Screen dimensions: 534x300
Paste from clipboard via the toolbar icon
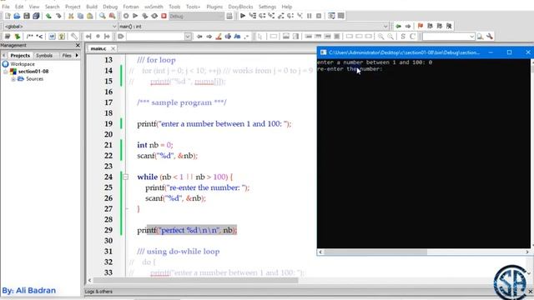[90, 16]
